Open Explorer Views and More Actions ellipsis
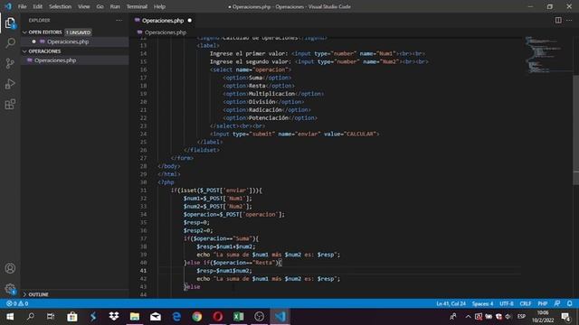579x325 pixels. (119, 20)
